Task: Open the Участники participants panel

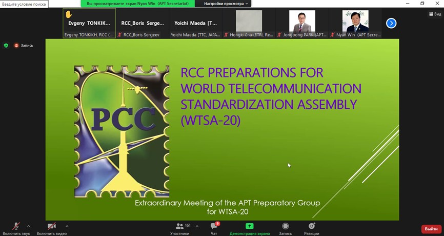Action: 180,229
